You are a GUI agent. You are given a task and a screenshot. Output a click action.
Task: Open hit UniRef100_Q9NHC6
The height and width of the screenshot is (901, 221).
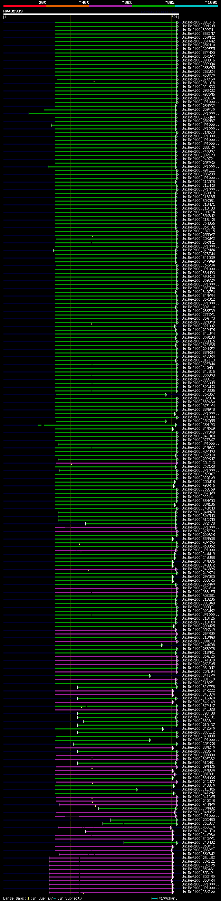(198, 767)
